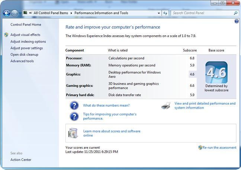
Task: Open Help via the blue question icon
Action: coord(237,21)
